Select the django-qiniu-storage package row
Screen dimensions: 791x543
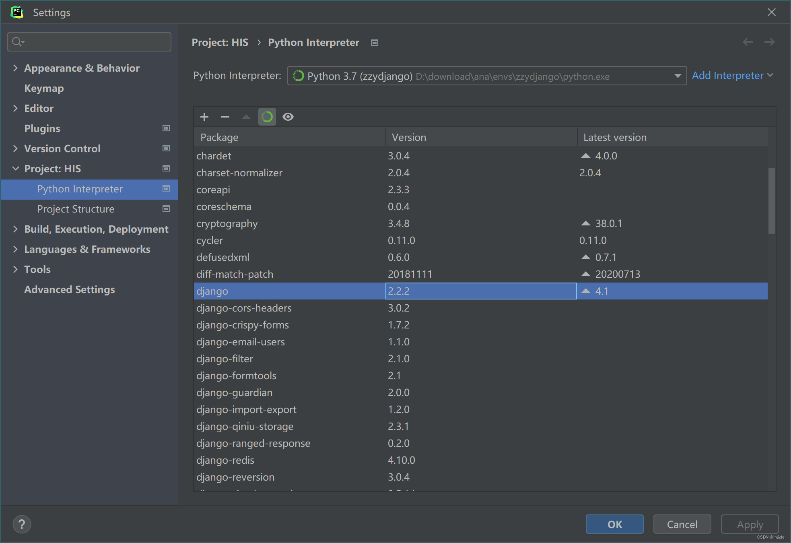tap(481, 426)
